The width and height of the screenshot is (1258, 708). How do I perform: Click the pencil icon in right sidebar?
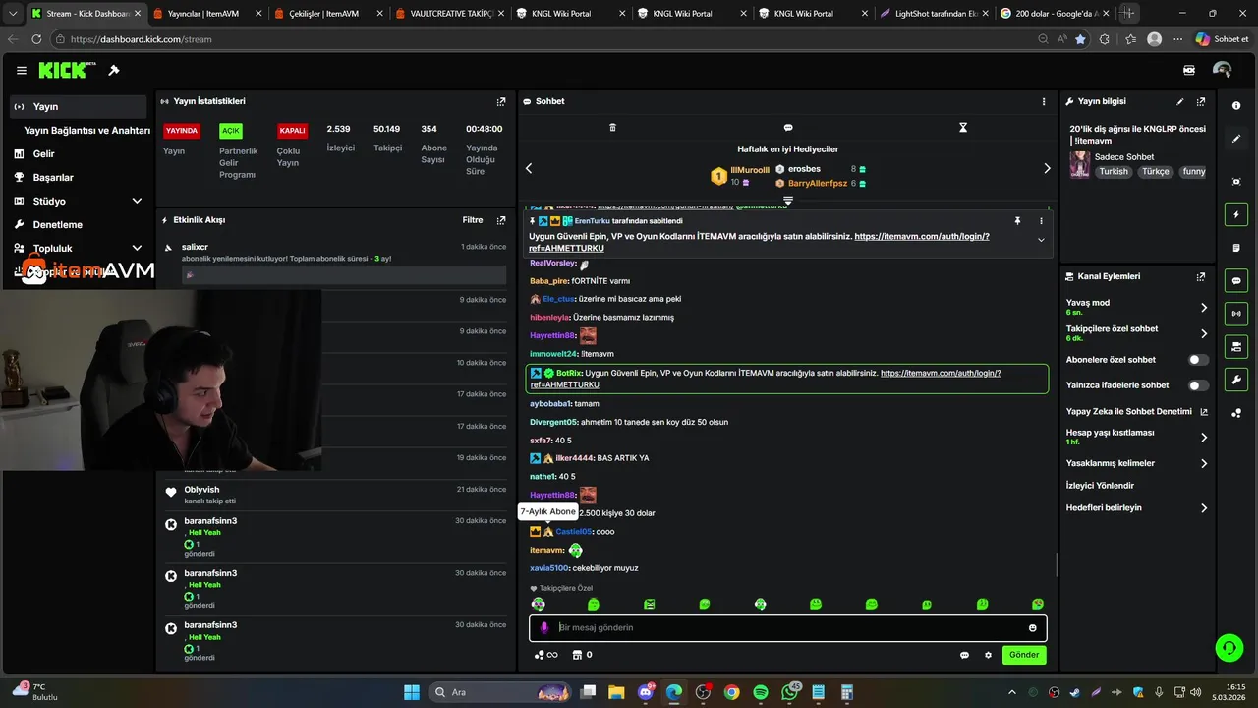pyautogui.click(x=1236, y=139)
